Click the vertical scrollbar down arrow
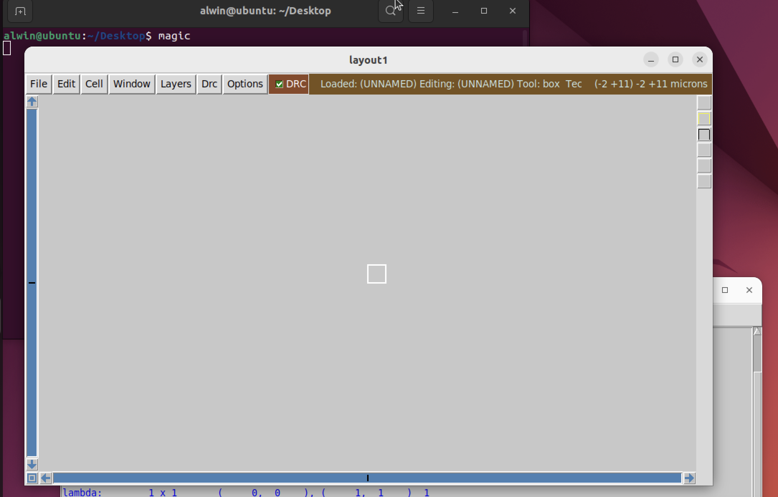Image resolution: width=778 pixels, height=497 pixels. click(x=32, y=464)
